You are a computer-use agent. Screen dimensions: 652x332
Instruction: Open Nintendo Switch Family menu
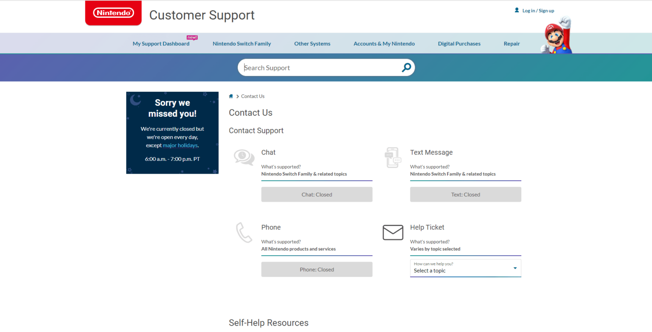point(242,44)
